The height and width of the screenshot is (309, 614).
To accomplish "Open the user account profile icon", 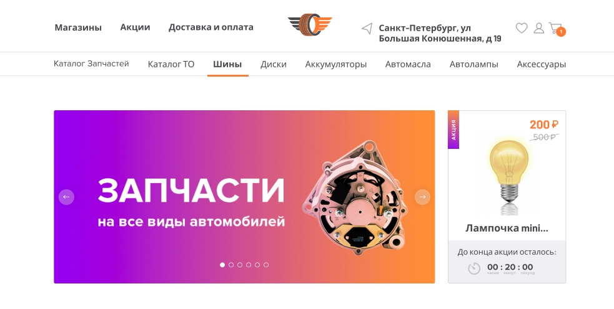I will (x=539, y=28).
